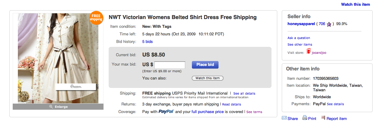Viewport: 385px width, 123px height.
Task: Click the Share envelope icon
Action: (284, 118)
